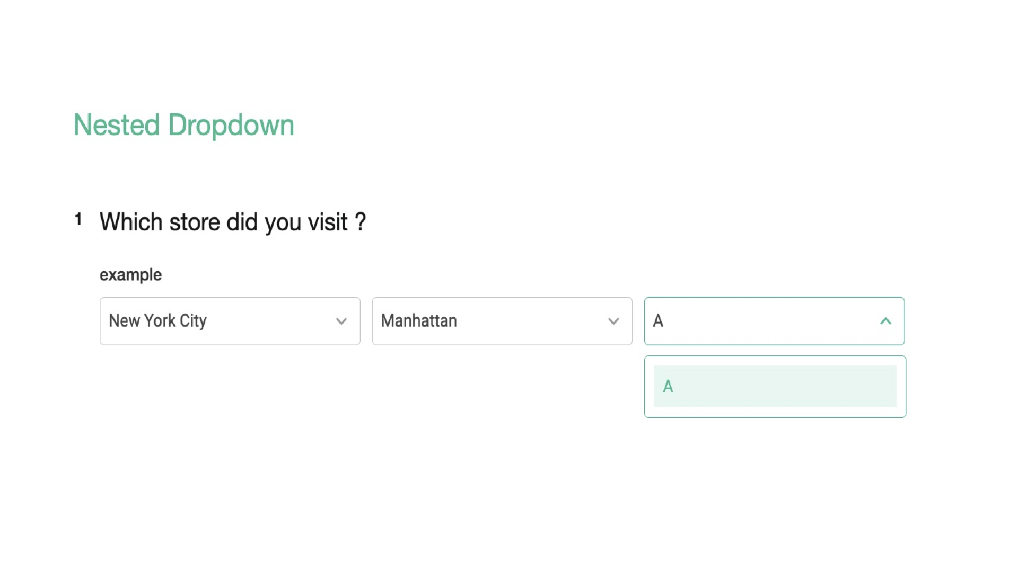The image size is (1018, 572).
Task: Click the question number 1
Action: coord(78,219)
